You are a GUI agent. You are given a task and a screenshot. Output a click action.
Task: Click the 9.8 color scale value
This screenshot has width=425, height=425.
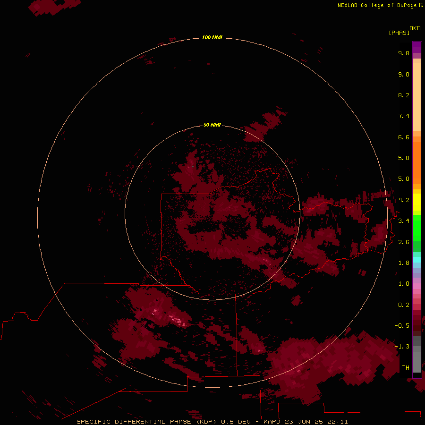(404, 53)
